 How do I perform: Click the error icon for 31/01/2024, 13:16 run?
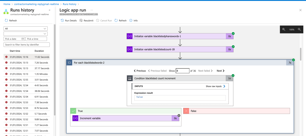(7, 57)
